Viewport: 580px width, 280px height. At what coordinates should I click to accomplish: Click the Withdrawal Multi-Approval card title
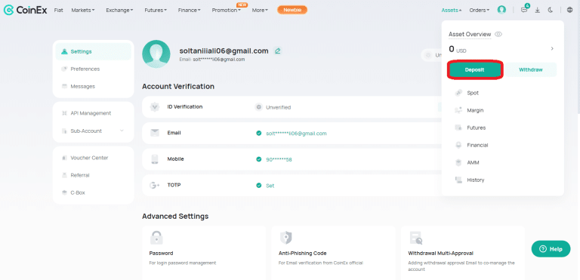tap(440, 254)
